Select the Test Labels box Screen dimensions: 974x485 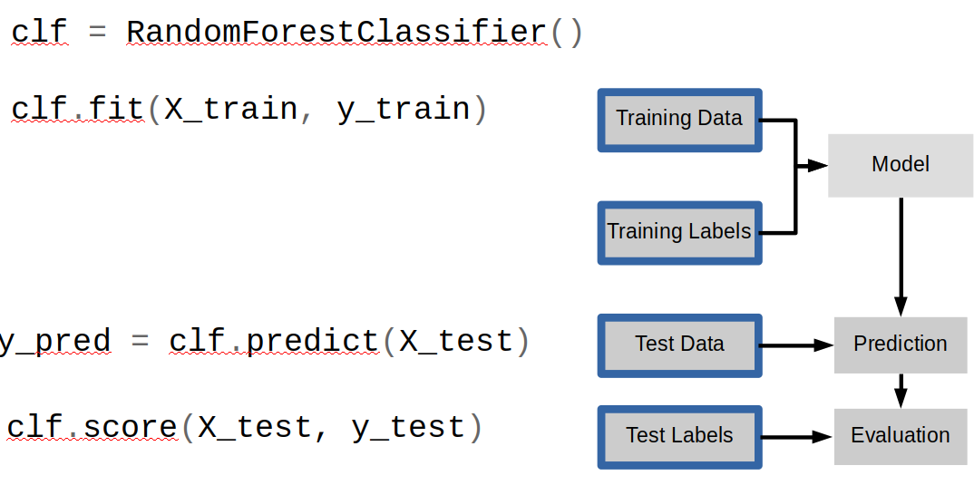(679, 437)
